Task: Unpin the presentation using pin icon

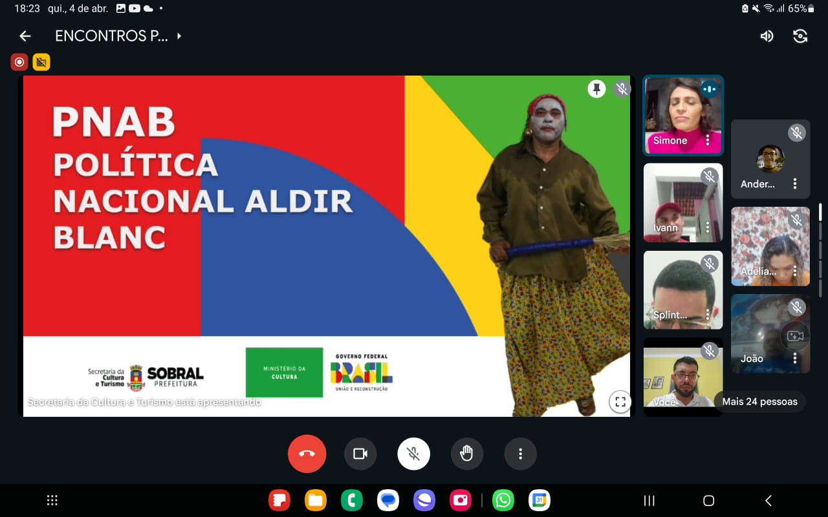Action: pos(596,89)
